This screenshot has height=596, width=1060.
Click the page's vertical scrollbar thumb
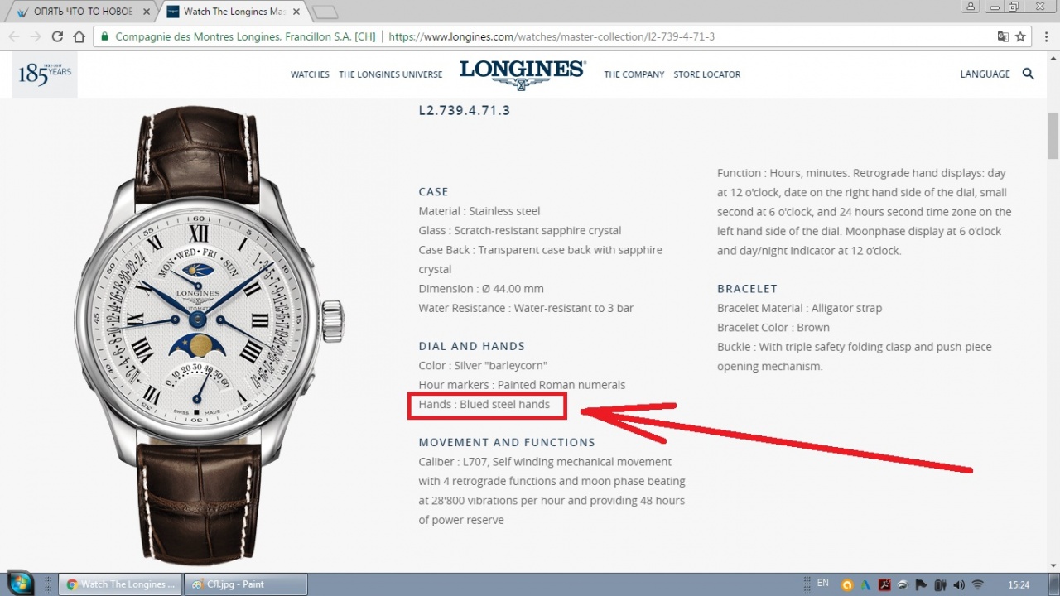1053,135
